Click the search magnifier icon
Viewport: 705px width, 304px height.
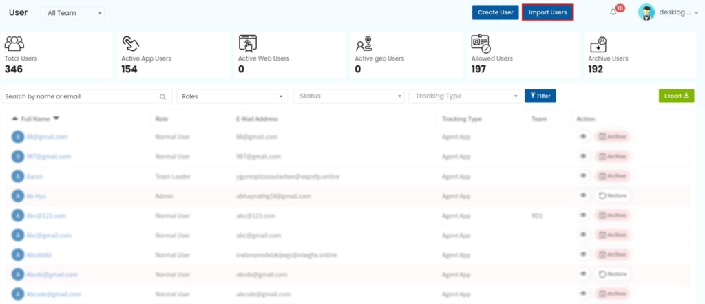coord(162,97)
